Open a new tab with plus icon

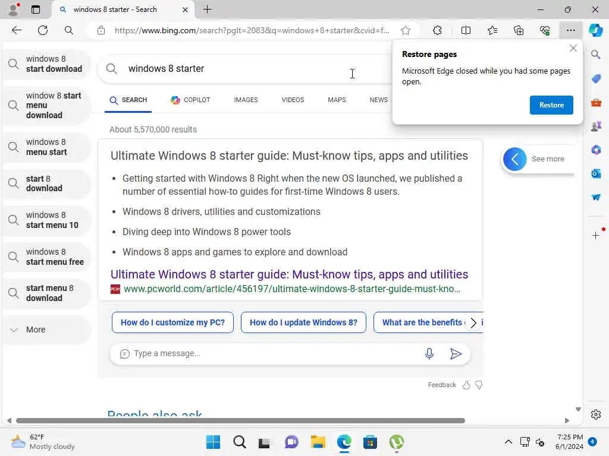pos(208,9)
